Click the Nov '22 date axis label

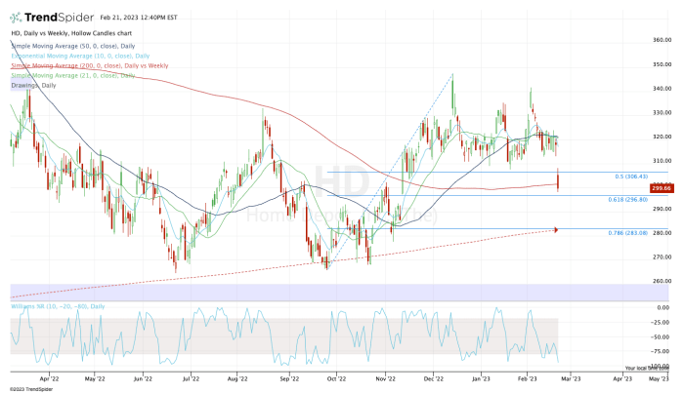click(x=386, y=378)
